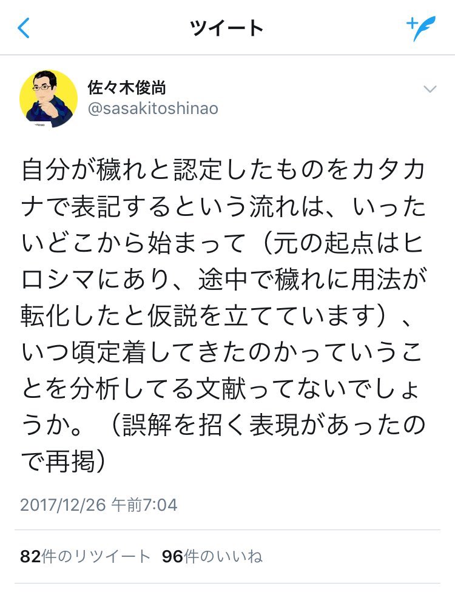Click the ツイート header title

tap(226, 28)
